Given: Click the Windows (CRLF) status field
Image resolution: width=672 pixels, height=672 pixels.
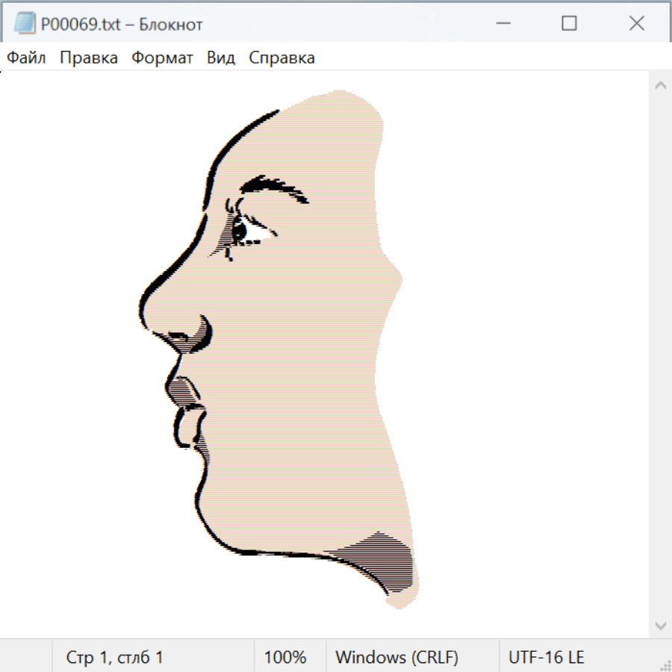Looking at the screenshot, I should click(x=396, y=657).
